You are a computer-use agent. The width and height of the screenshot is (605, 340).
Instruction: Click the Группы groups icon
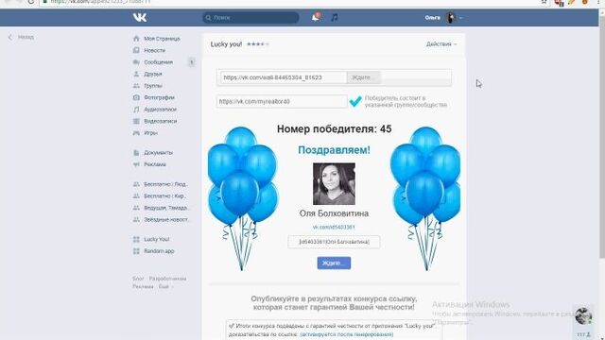point(136,86)
